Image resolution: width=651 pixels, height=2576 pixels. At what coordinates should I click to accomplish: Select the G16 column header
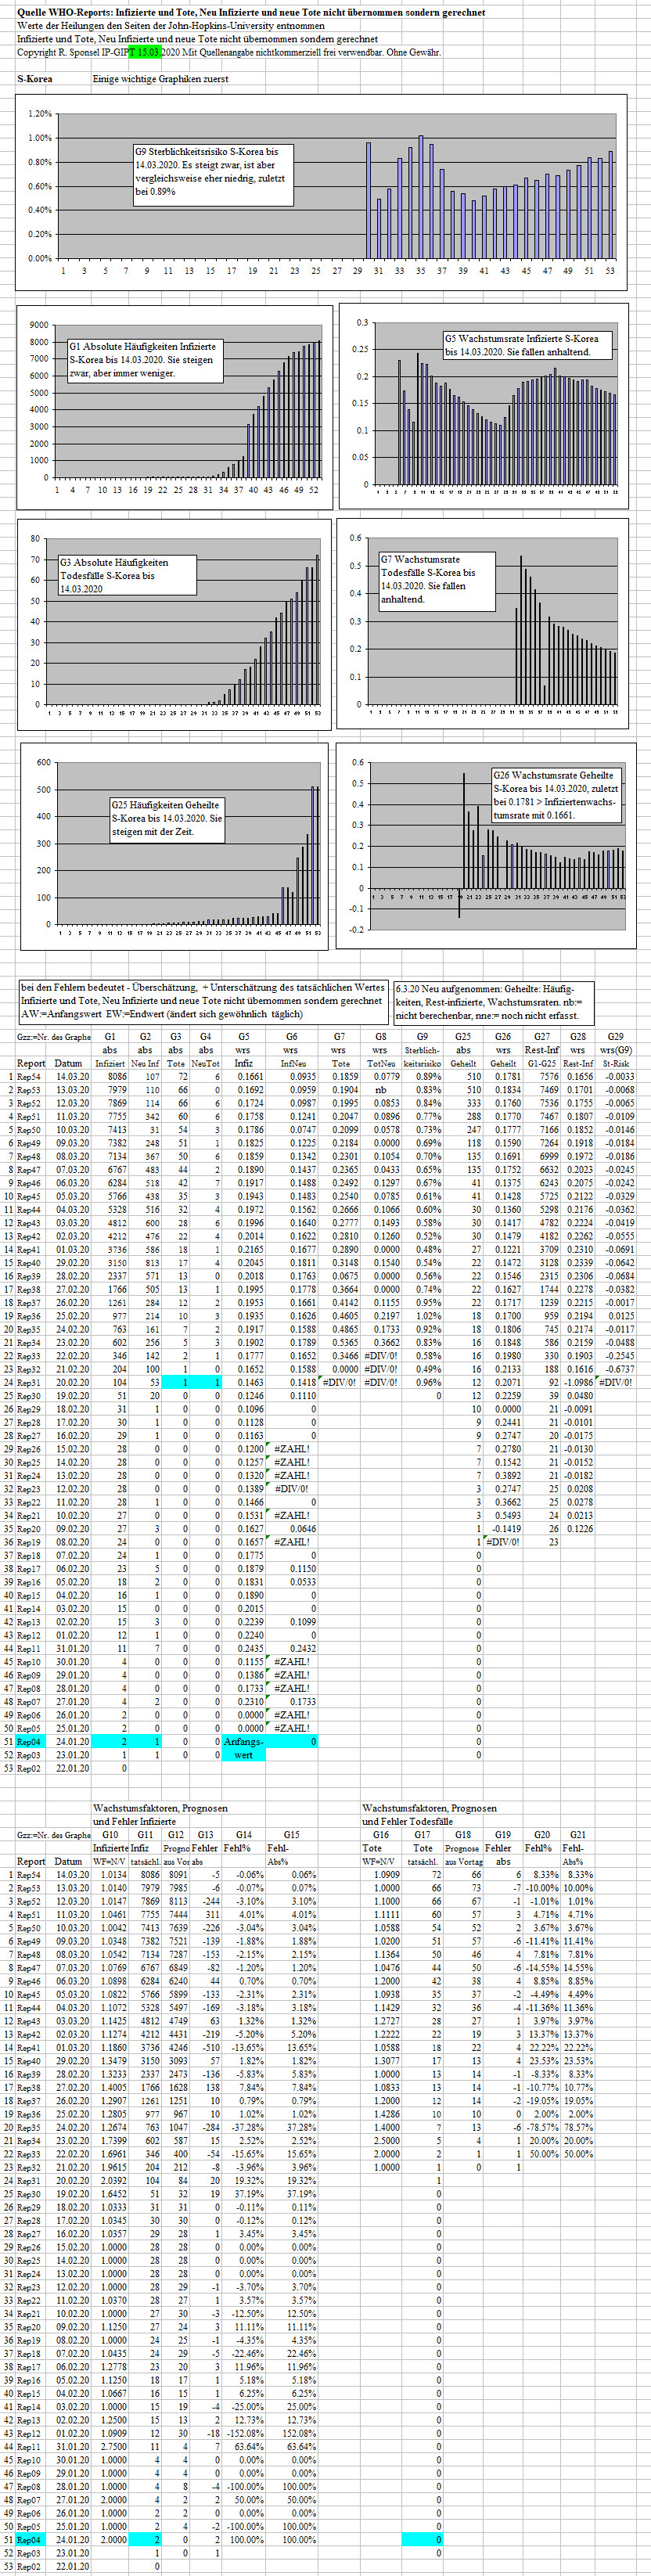click(x=381, y=1834)
